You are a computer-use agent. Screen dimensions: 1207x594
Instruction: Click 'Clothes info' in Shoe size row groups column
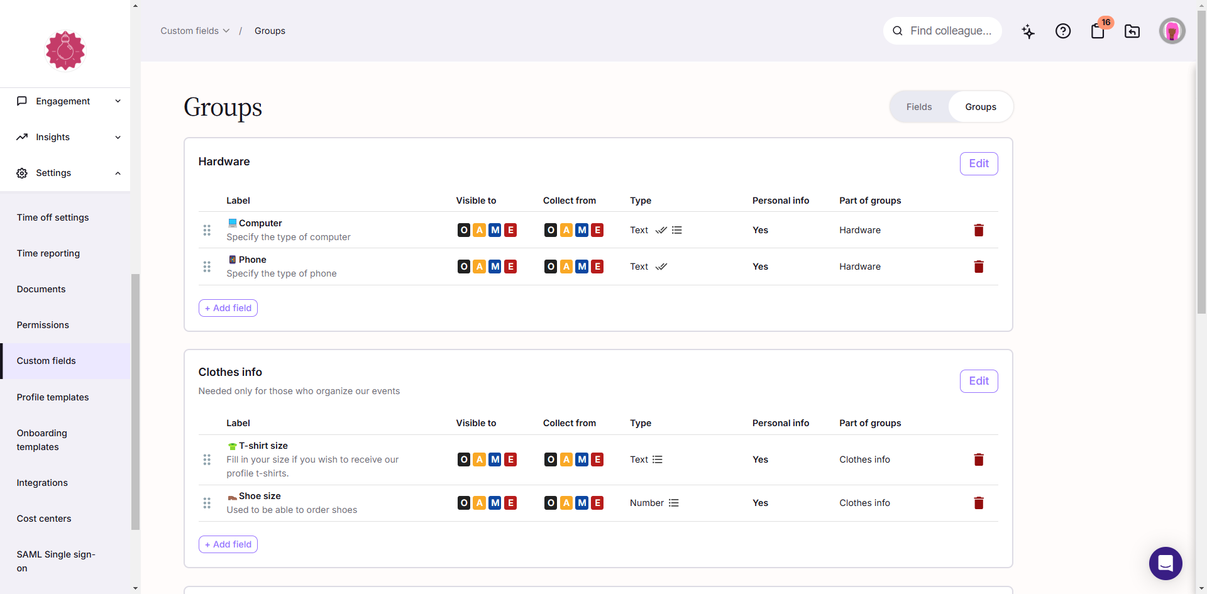864,503
